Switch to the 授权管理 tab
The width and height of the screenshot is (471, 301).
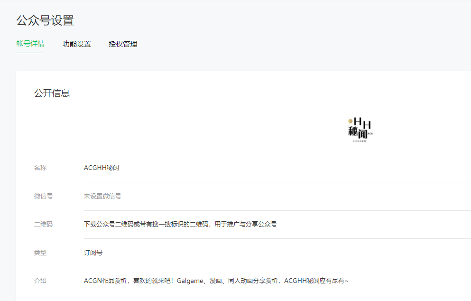pyautogui.click(x=123, y=44)
